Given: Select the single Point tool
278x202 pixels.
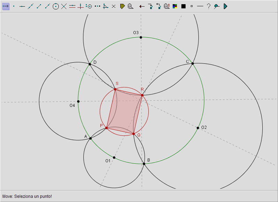Looking at the screenshot, I should (x=14, y=6).
